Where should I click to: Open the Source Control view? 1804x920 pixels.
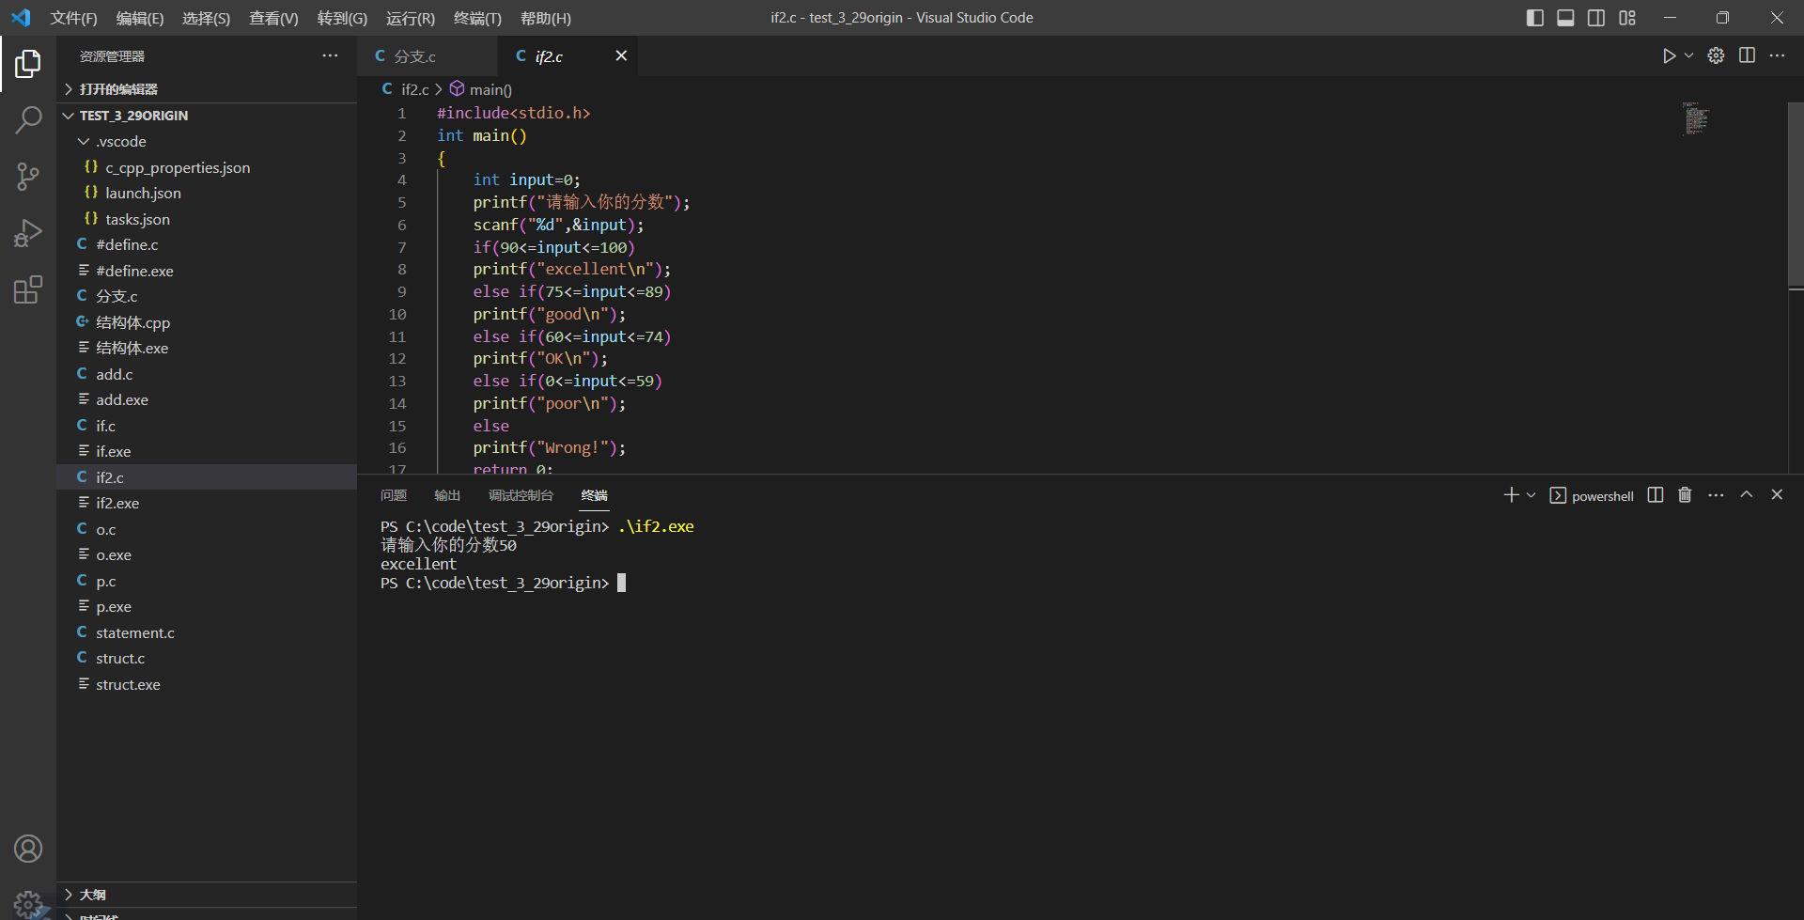(x=28, y=176)
